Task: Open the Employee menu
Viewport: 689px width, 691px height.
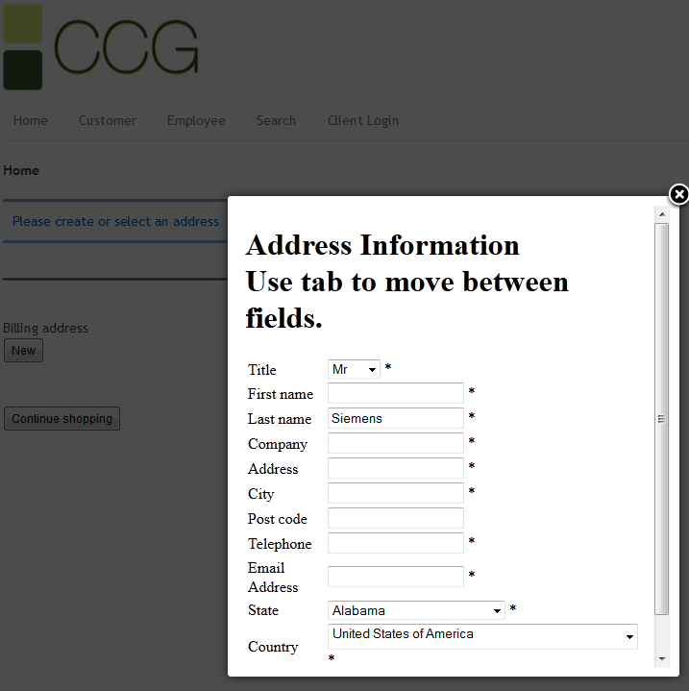Action: (196, 120)
